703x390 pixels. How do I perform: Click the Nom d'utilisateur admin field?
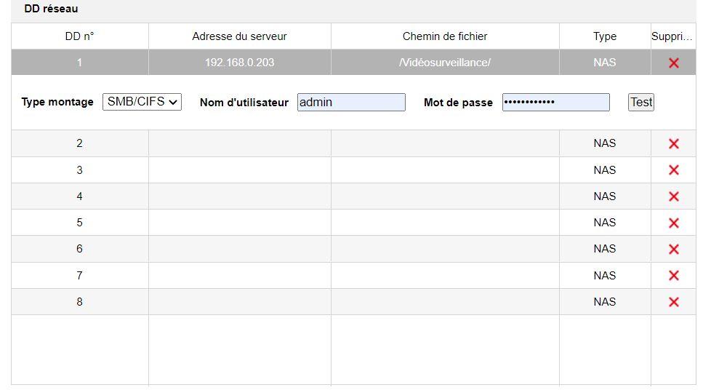(x=351, y=103)
